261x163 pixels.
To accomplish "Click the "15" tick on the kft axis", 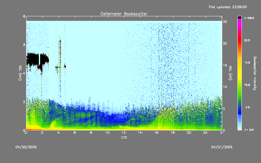I will point(225,65).
